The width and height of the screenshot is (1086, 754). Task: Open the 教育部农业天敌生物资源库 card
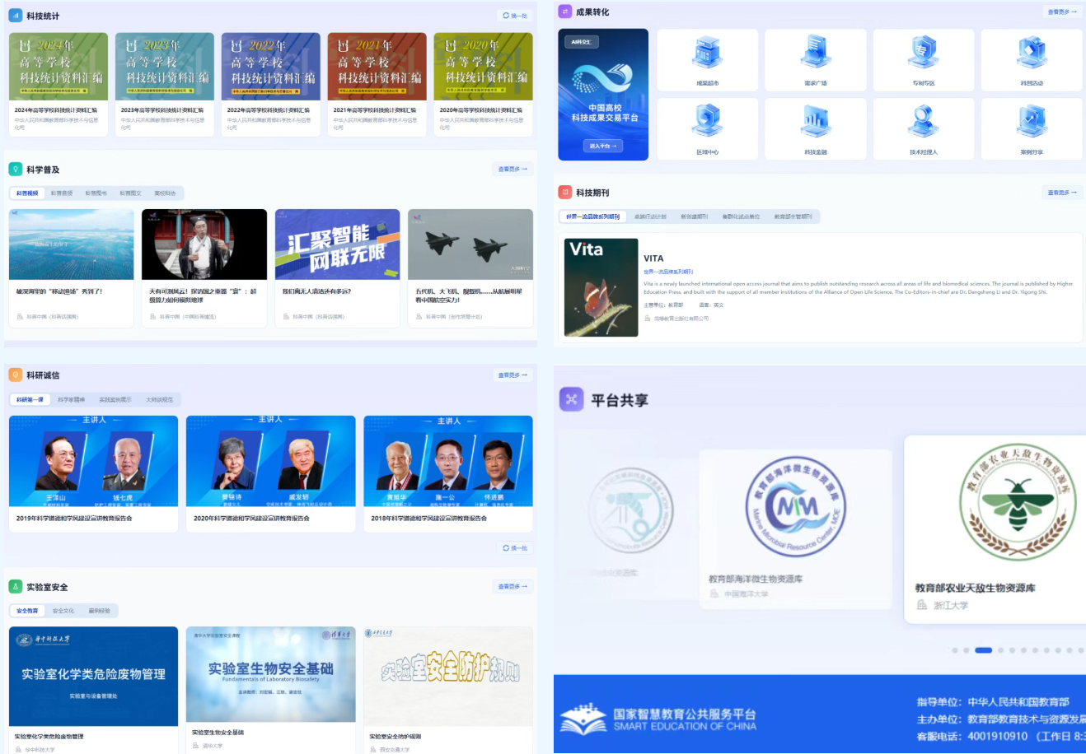pos(994,527)
